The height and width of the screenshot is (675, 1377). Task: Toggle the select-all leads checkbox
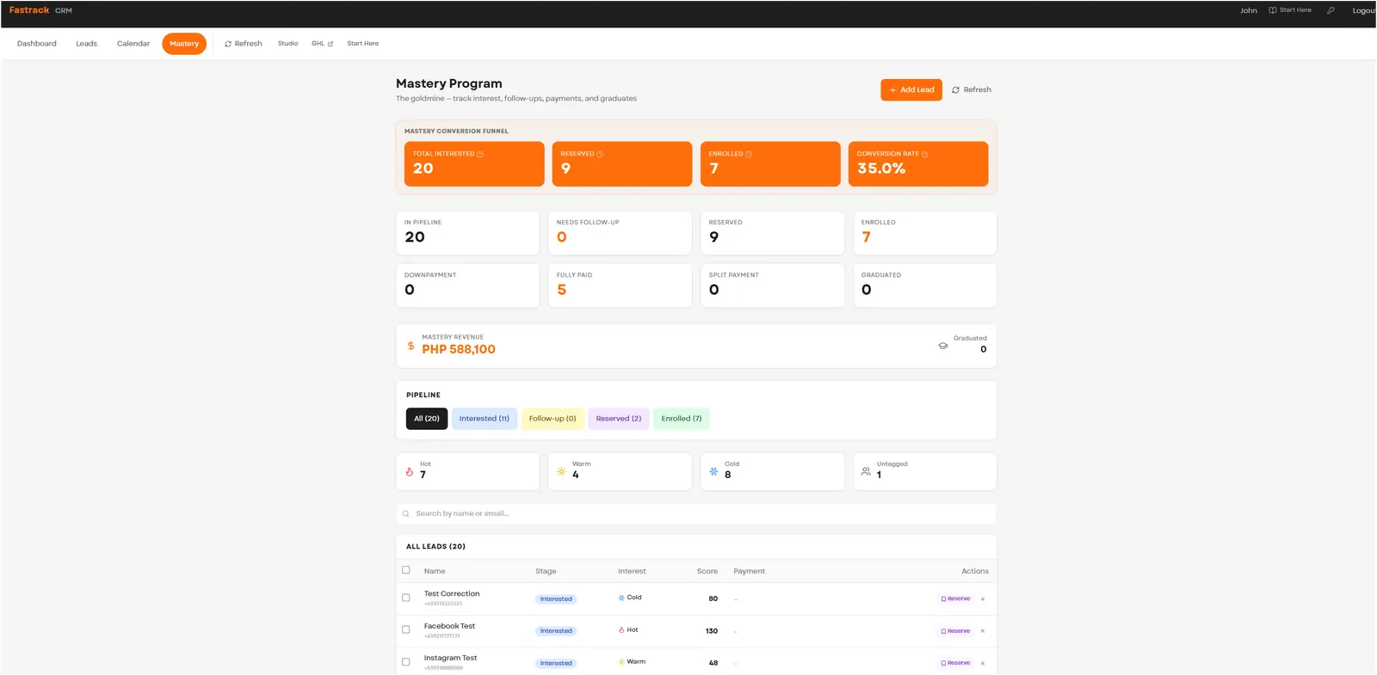[x=406, y=570]
